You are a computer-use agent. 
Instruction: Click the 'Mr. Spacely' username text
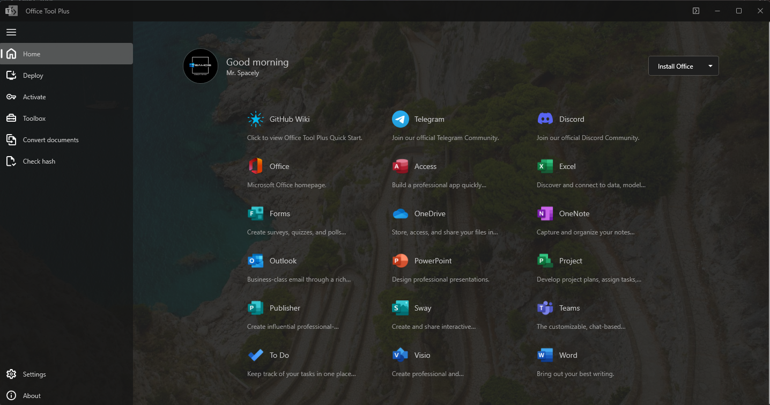(242, 73)
